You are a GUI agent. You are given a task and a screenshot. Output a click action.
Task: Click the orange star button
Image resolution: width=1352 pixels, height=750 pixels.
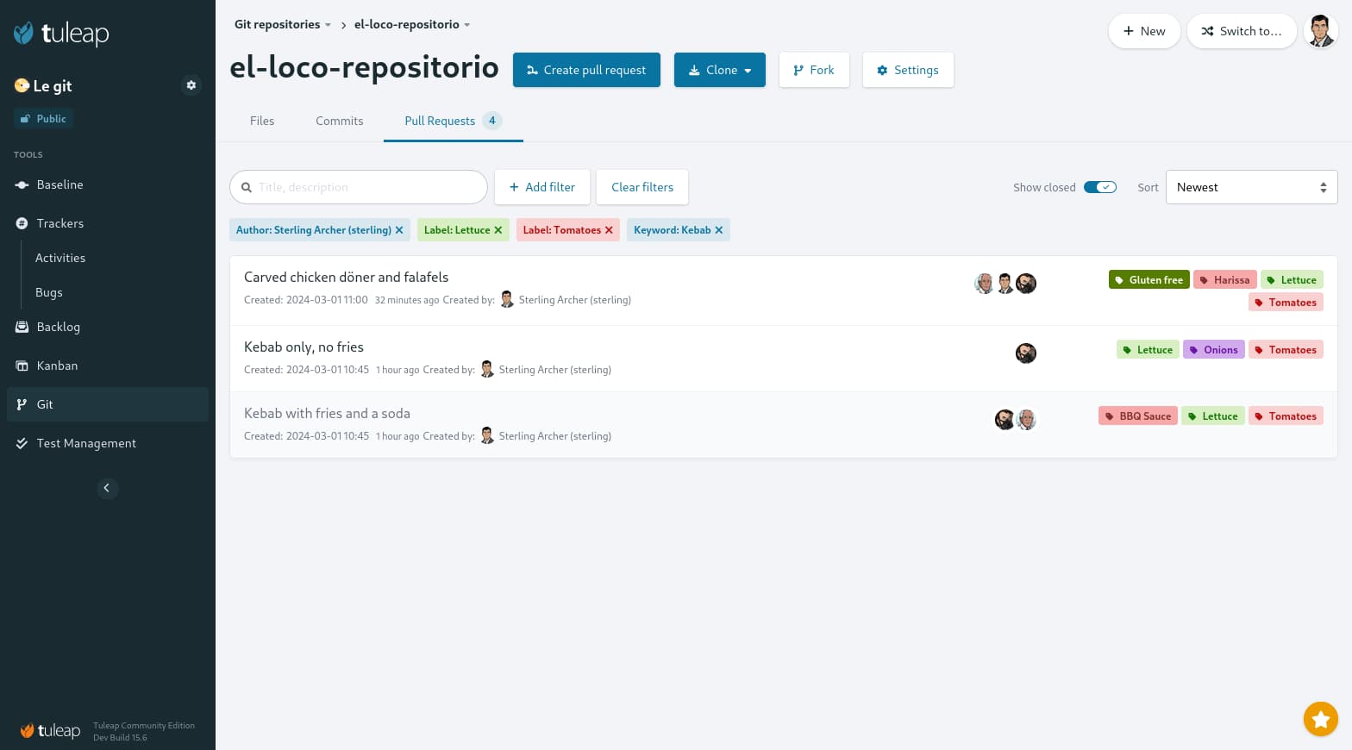point(1320,719)
